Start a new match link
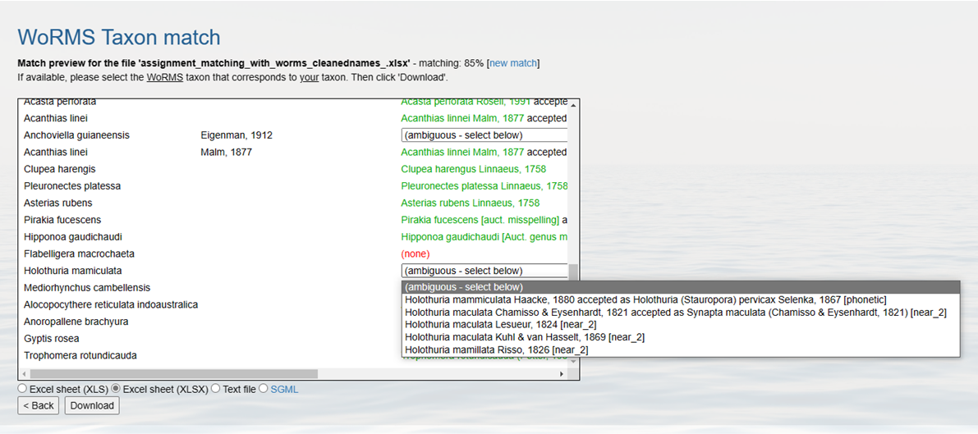Viewport: 978px width, 434px height. point(512,63)
